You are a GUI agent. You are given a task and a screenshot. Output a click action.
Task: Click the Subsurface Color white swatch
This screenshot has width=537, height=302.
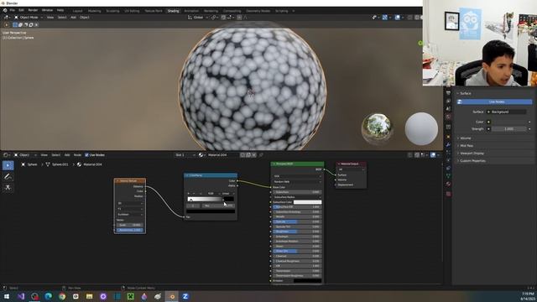click(x=308, y=202)
